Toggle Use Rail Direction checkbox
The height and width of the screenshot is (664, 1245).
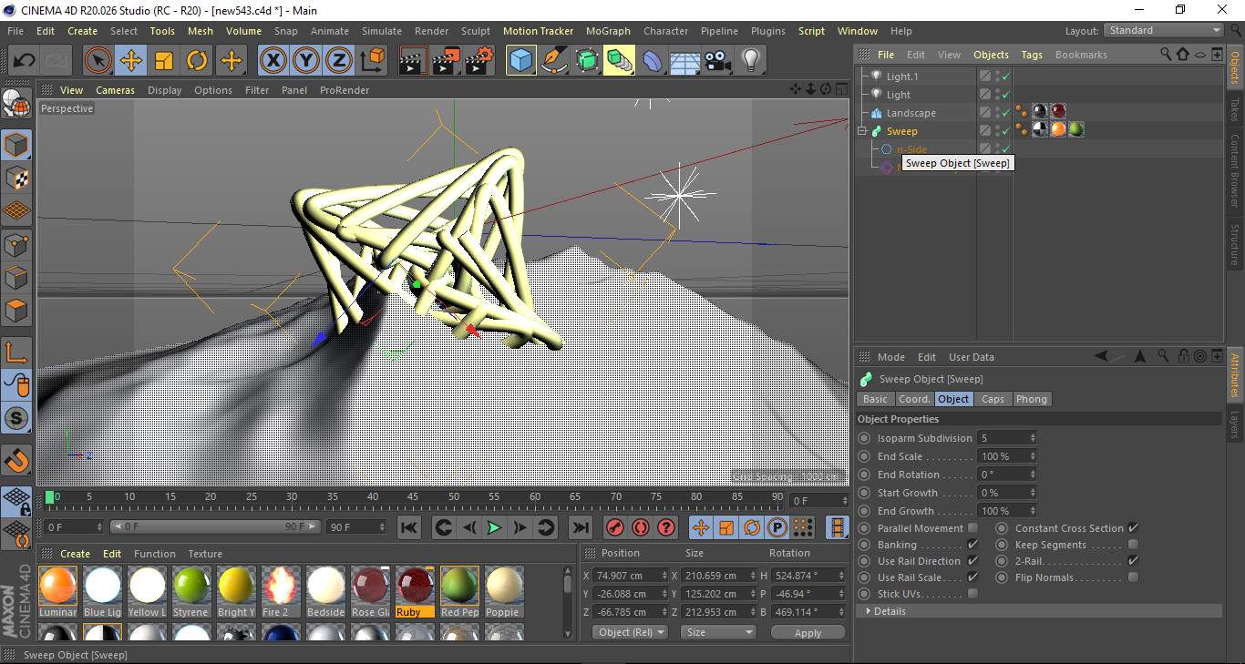coord(972,561)
